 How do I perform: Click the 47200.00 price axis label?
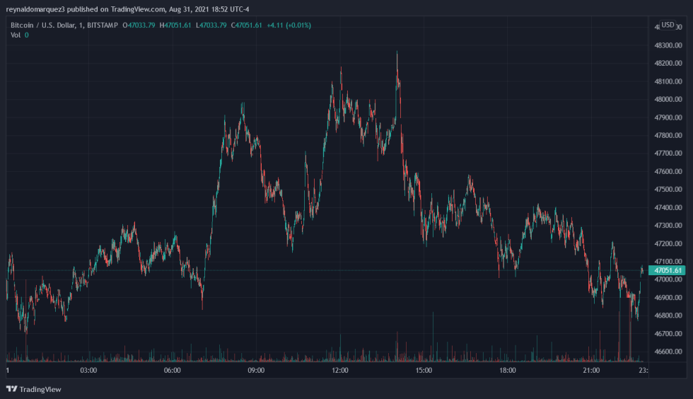(x=668, y=243)
